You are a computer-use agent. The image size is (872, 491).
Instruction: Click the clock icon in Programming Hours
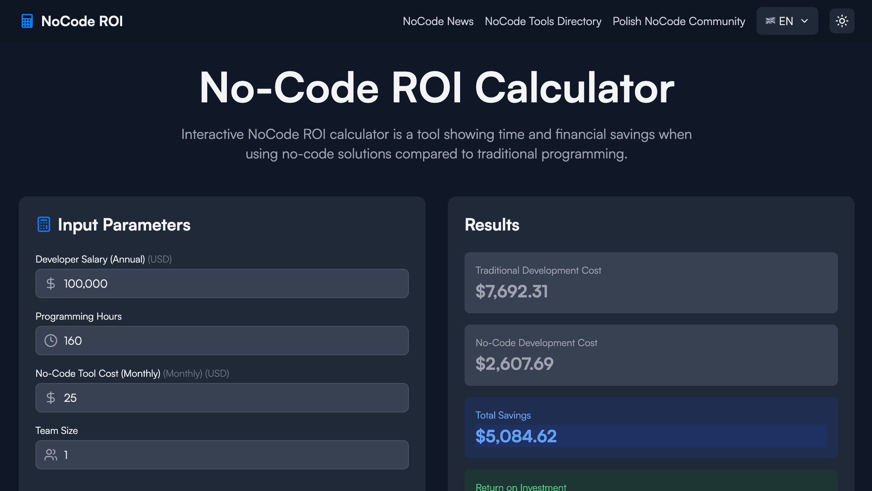(50, 341)
